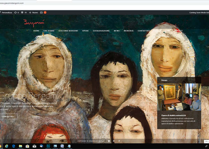Open the MEMORIA menu item

[x=129, y=31]
